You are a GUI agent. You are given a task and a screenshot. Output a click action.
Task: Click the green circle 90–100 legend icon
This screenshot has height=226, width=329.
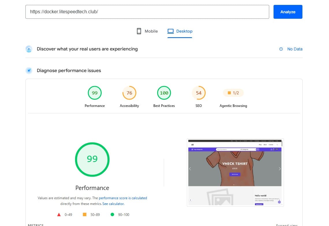click(x=112, y=214)
